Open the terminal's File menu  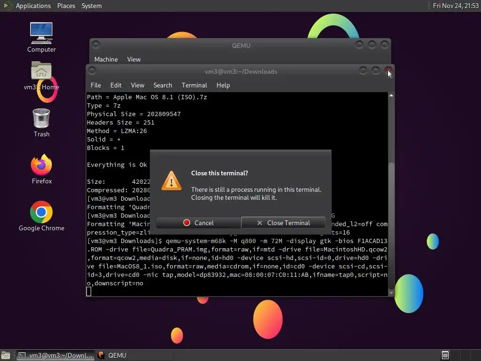click(x=96, y=86)
